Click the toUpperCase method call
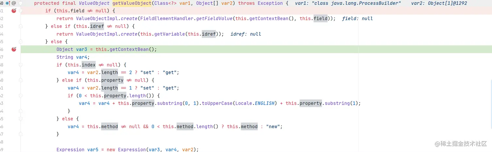492x152 pixels. click(x=217, y=103)
